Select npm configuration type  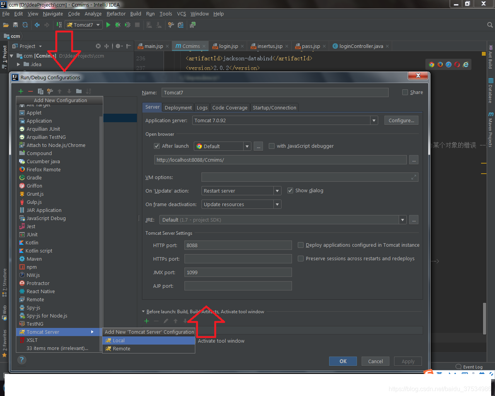32,267
